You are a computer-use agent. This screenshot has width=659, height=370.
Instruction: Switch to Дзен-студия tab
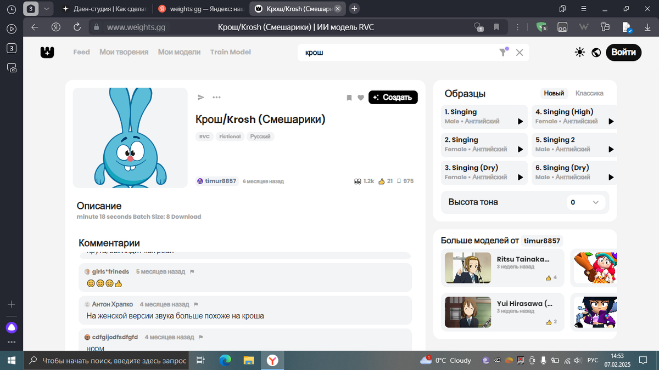pyautogui.click(x=105, y=9)
